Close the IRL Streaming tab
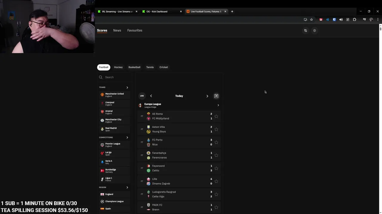 [136, 12]
